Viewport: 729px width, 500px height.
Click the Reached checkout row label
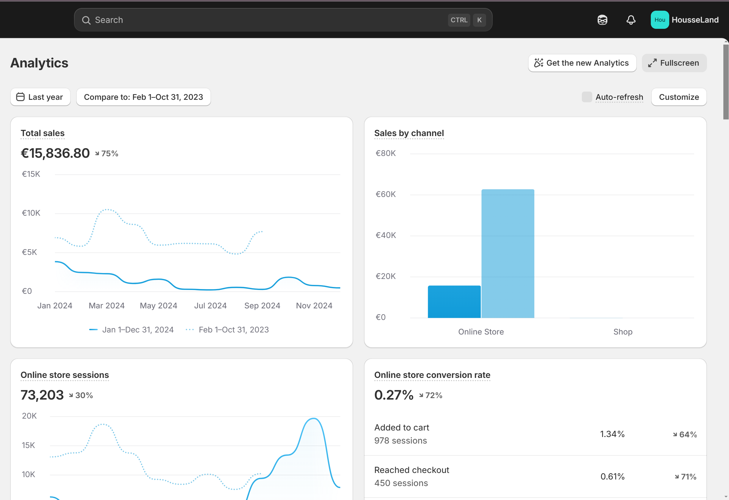pyautogui.click(x=411, y=470)
